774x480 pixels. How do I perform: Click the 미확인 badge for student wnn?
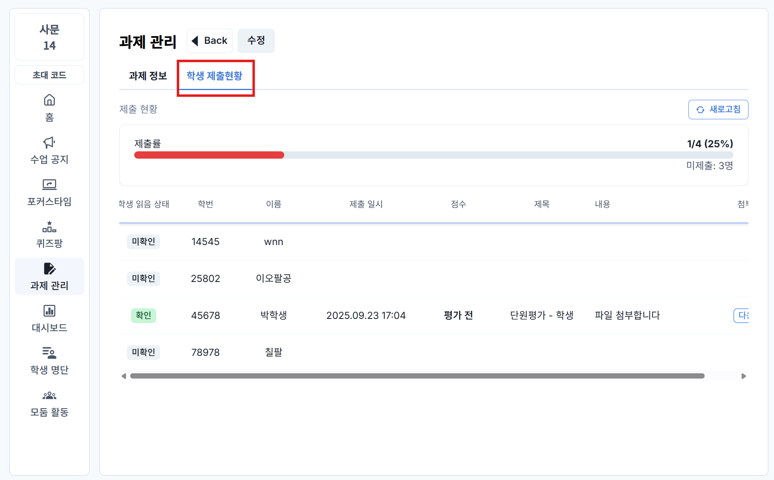(x=143, y=242)
